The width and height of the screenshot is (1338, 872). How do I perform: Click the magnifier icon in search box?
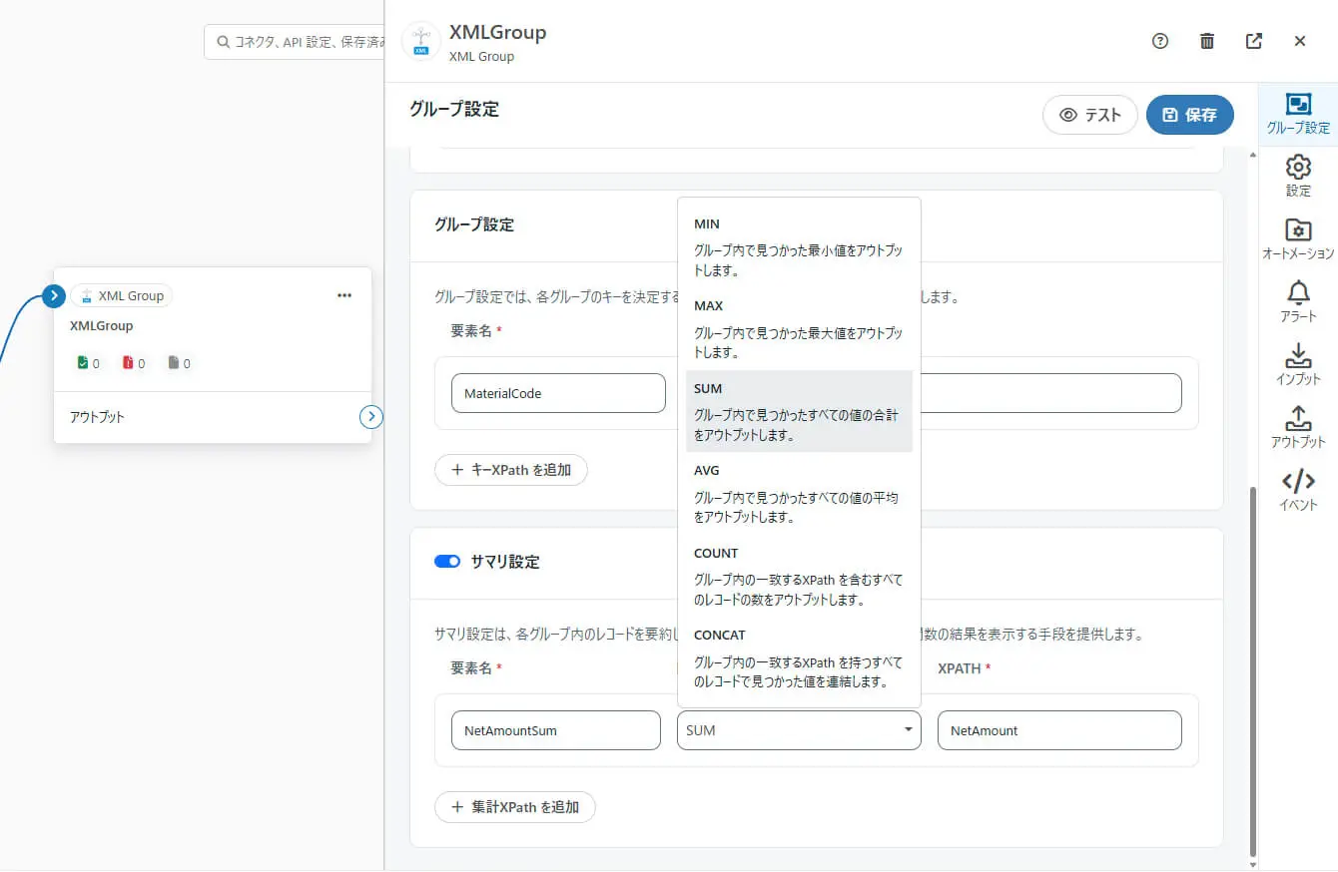[224, 43]
